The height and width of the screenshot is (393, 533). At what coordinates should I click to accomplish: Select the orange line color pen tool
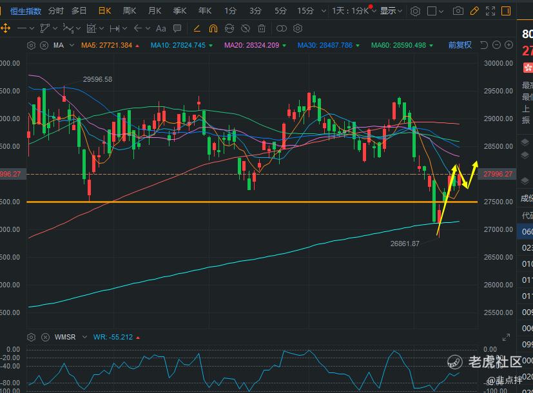tap(197, 28)
